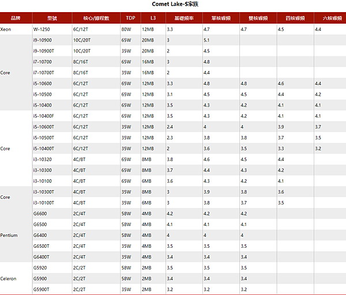Click 4MB in the G6400 row

[x=146, y=235]
